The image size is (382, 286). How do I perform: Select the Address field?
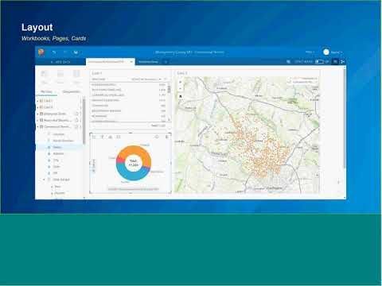point(58,154)
